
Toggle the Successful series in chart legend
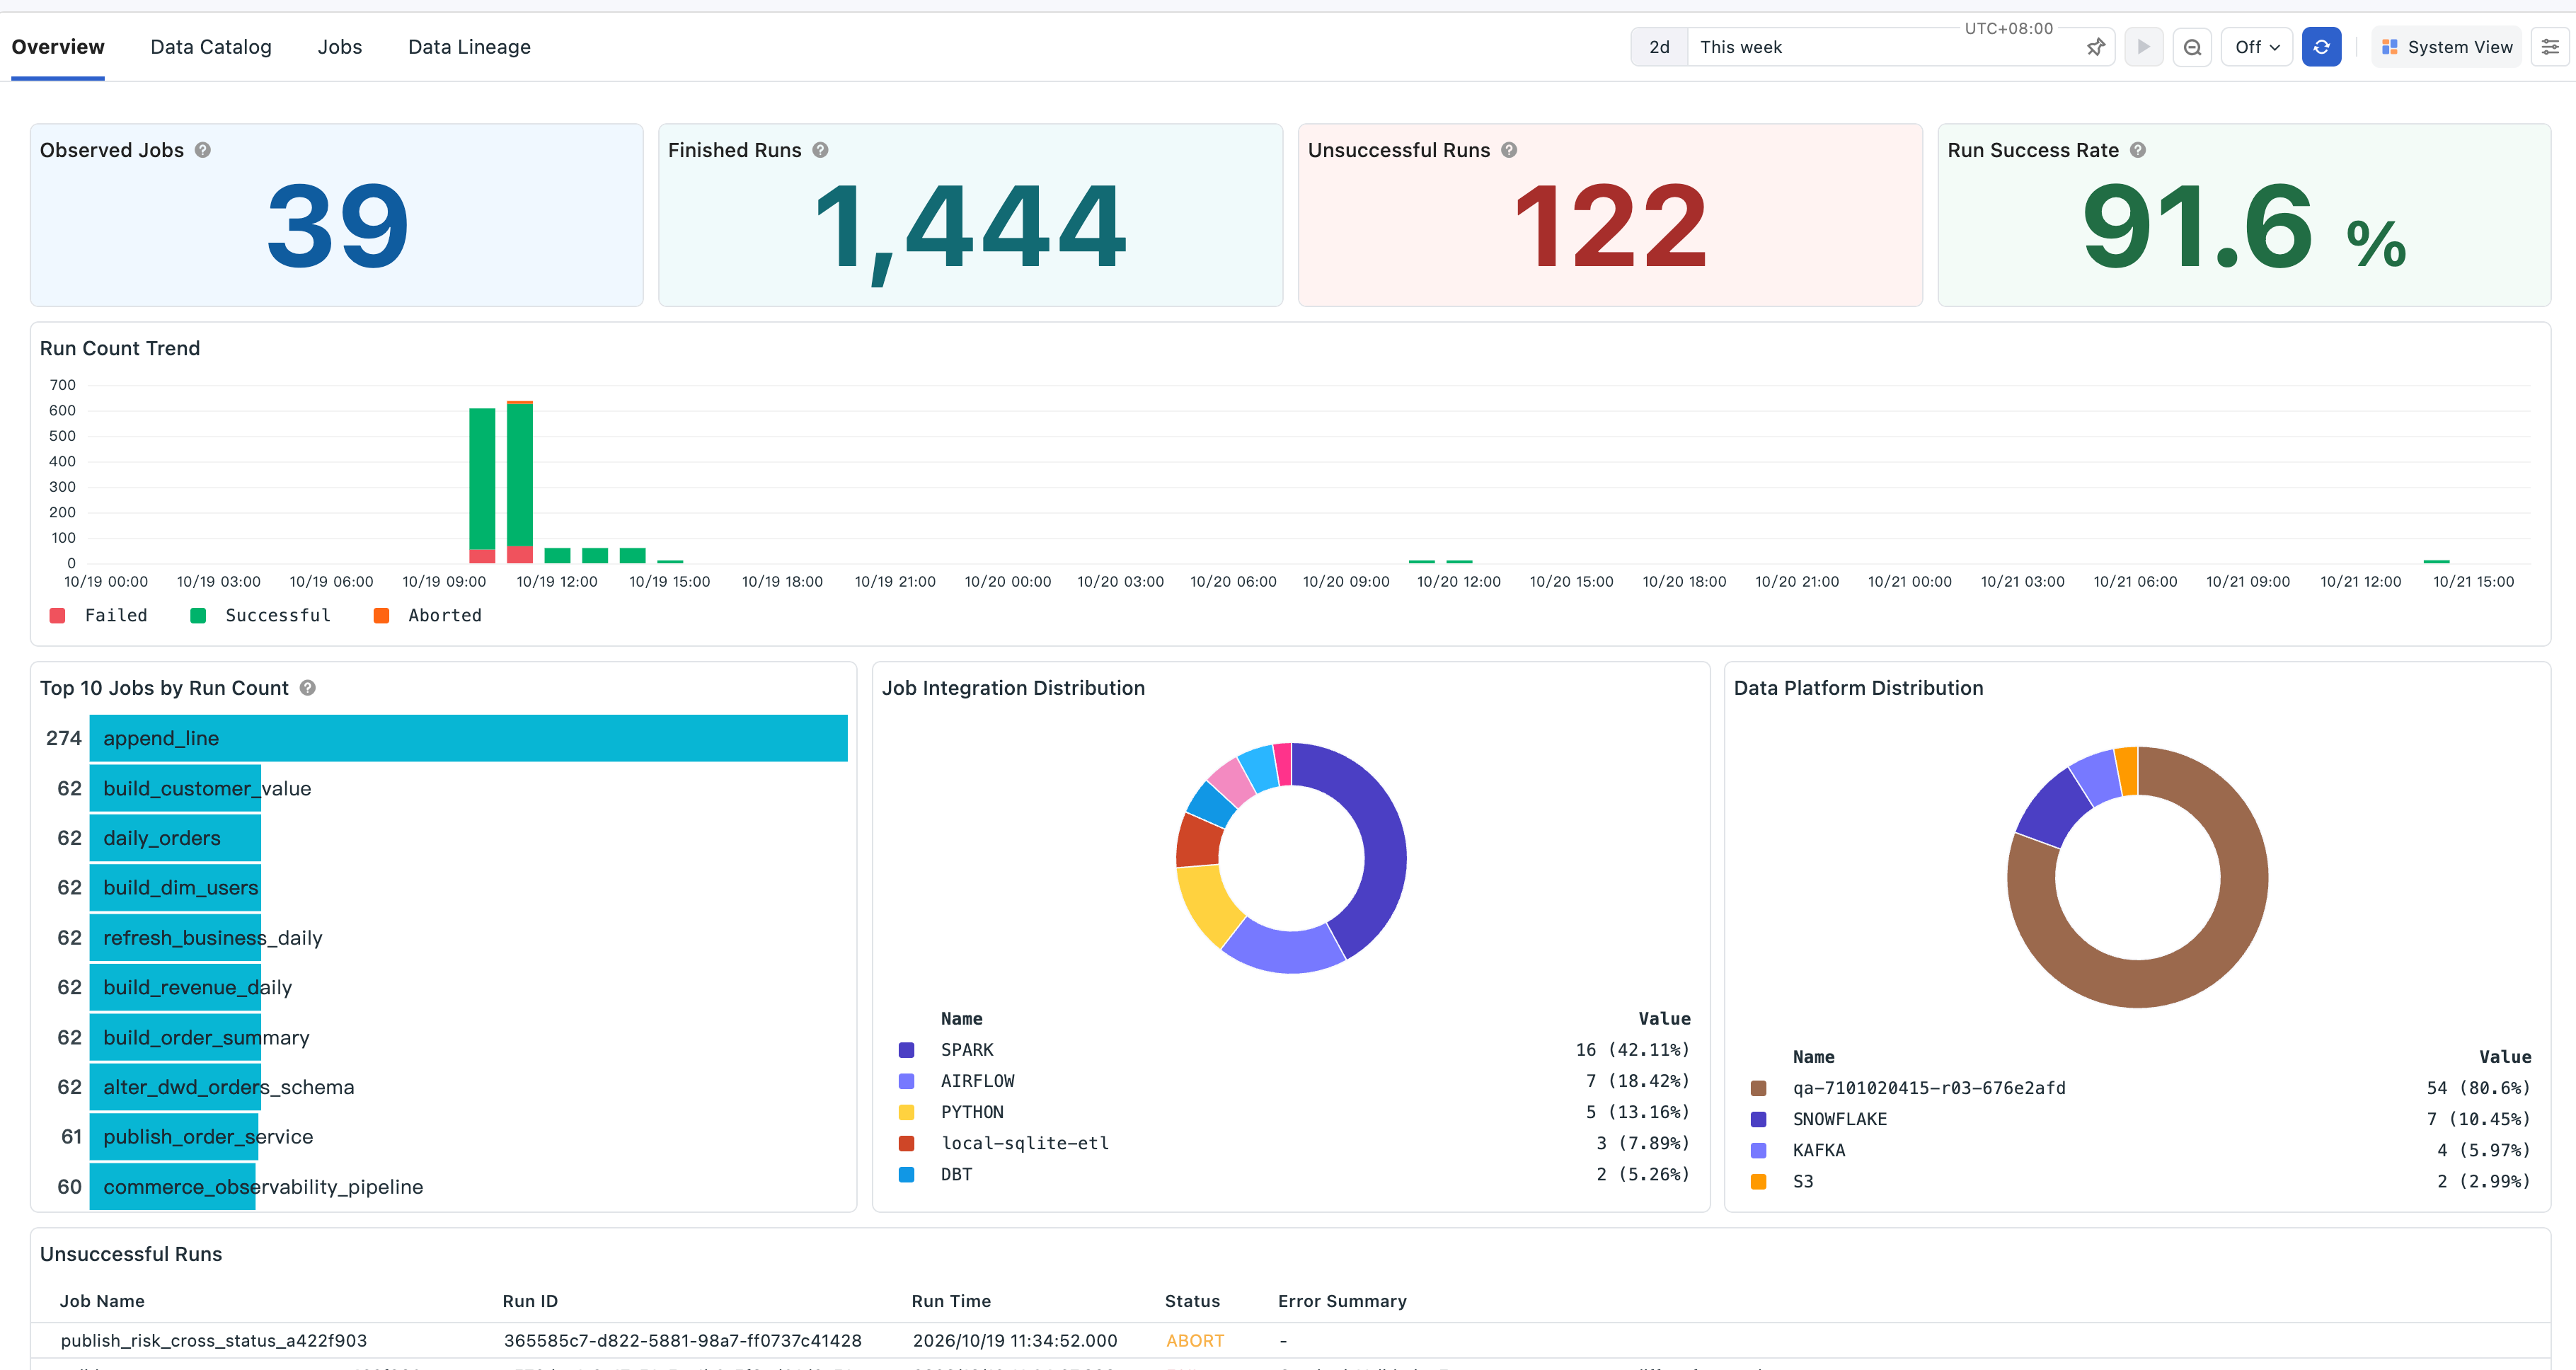click(x=260, y=616)
